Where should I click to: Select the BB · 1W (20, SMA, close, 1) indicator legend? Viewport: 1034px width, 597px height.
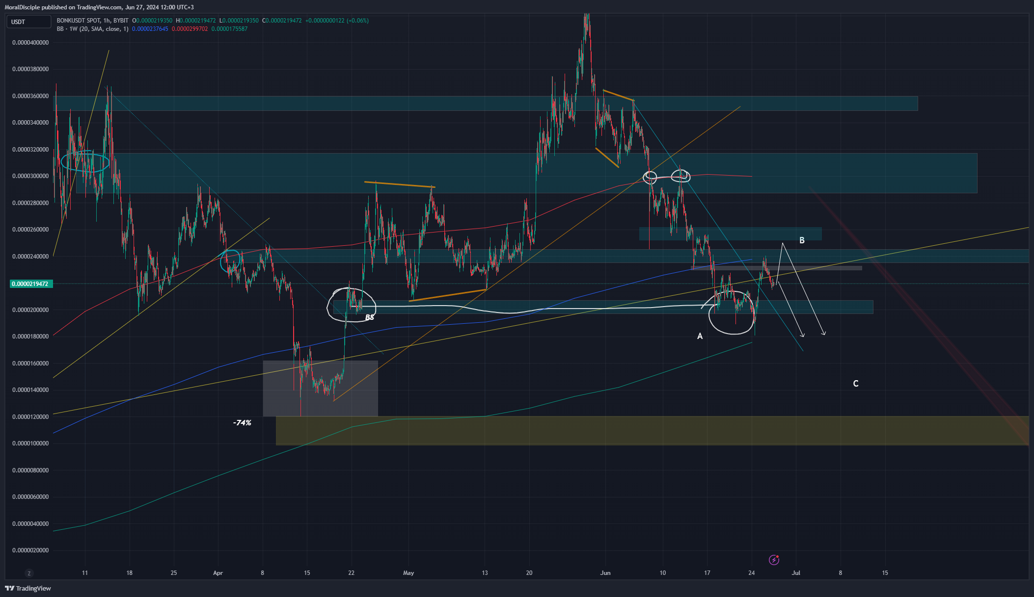93,29
